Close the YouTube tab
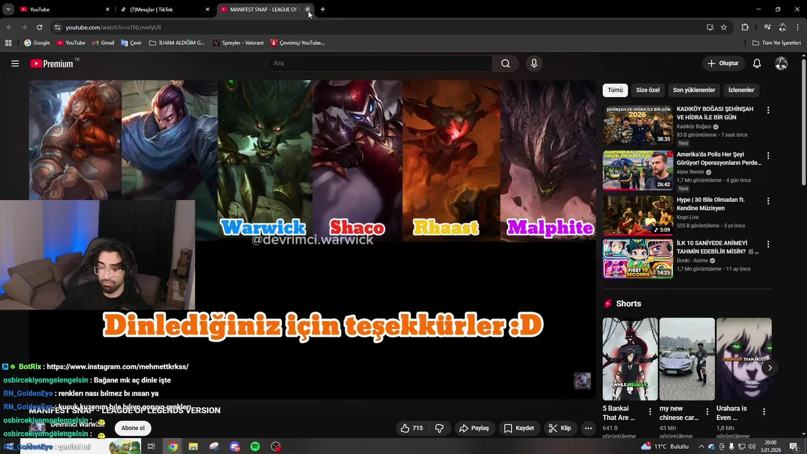 tap(107, 9)
